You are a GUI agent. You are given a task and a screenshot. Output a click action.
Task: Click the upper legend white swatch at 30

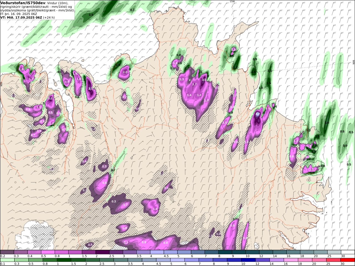348,252
